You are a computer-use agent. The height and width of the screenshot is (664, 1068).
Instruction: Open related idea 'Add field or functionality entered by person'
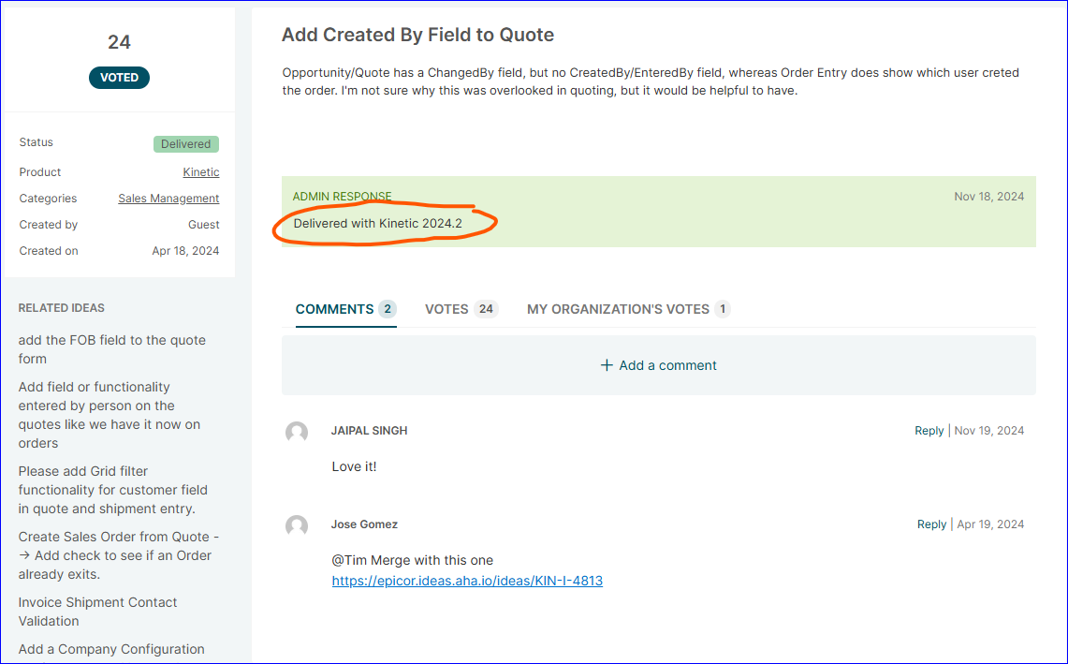[x=109, y=415]
